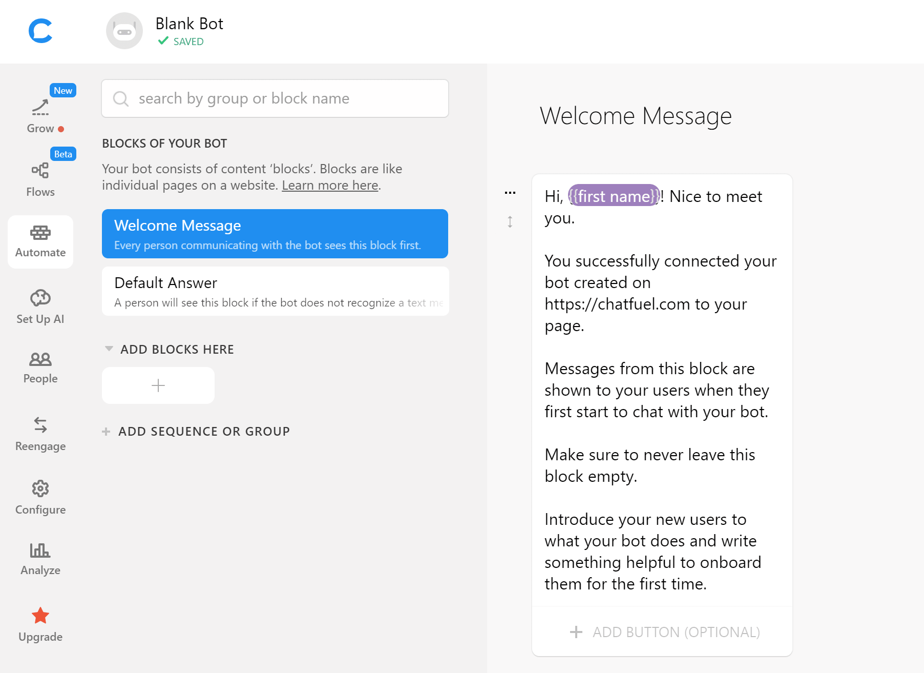This screenshot has width=924, height=673.
Task: Click the Flows menu label
Action: [x=40, y=192]
